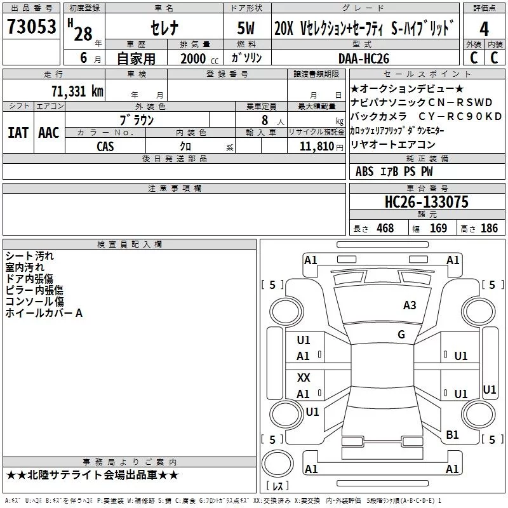Select the G windshield mark on the diagram
508x508 pixels.
(401, 334)
